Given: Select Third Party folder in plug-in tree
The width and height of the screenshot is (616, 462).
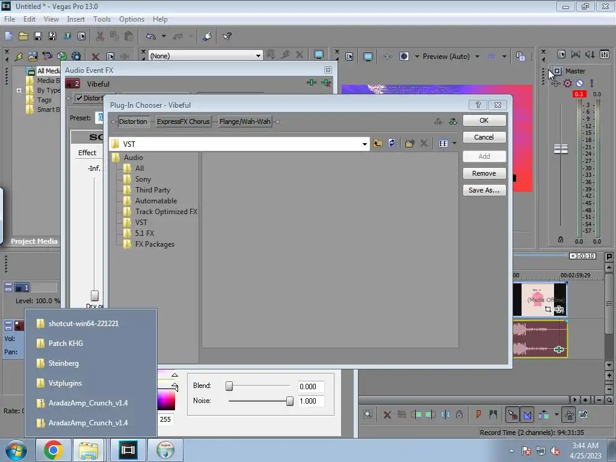Looking at the screenshot, I should pos(152,190).
